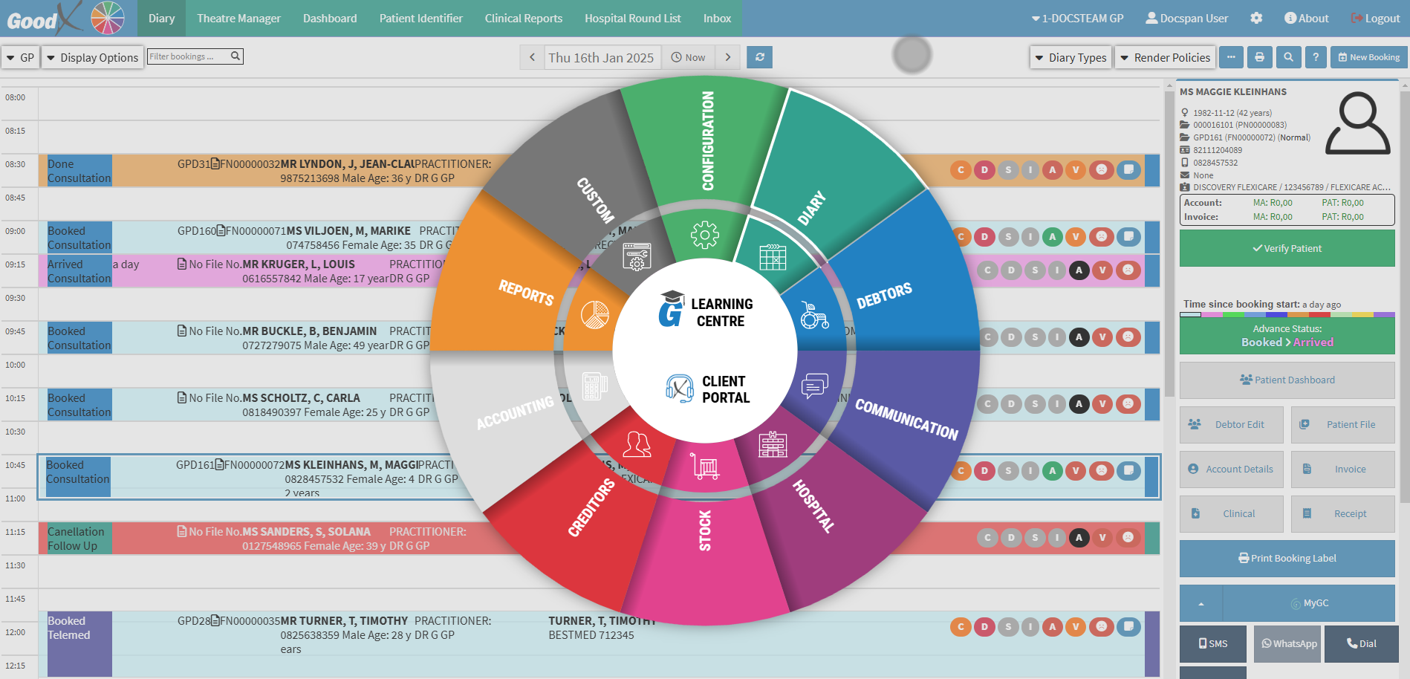The height and width of the screenshot is (679, 1410).
Task: Click the Logout link
Action: (1375, 18)
